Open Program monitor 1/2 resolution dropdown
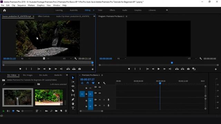The width and height of the screenshot is (221, 124). [192, 59]
